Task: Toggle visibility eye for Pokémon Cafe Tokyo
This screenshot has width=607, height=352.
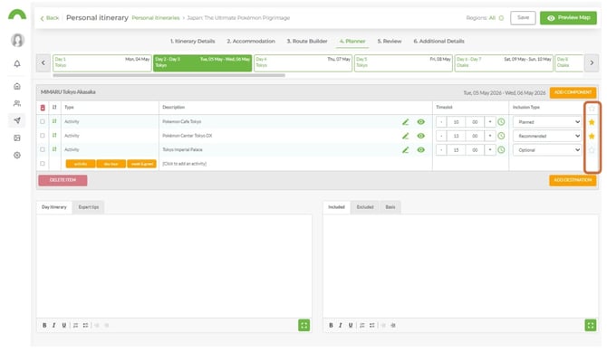Action: pos(420,122)
